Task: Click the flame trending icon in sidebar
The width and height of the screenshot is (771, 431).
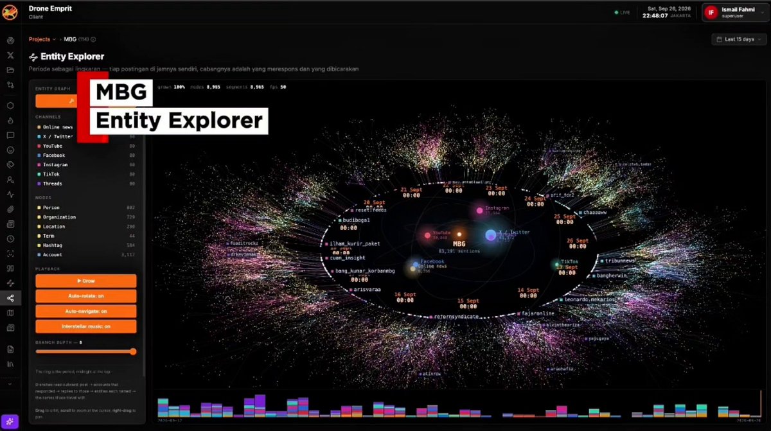Action: (x=10, y=120)
